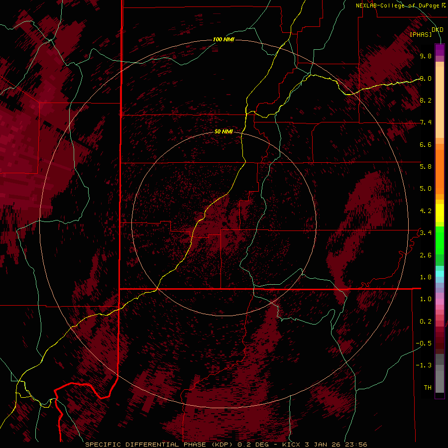The height and width of the screenshot is (448, 448).
Task: Select the 1.0 scale value
Action: point(426,299)
